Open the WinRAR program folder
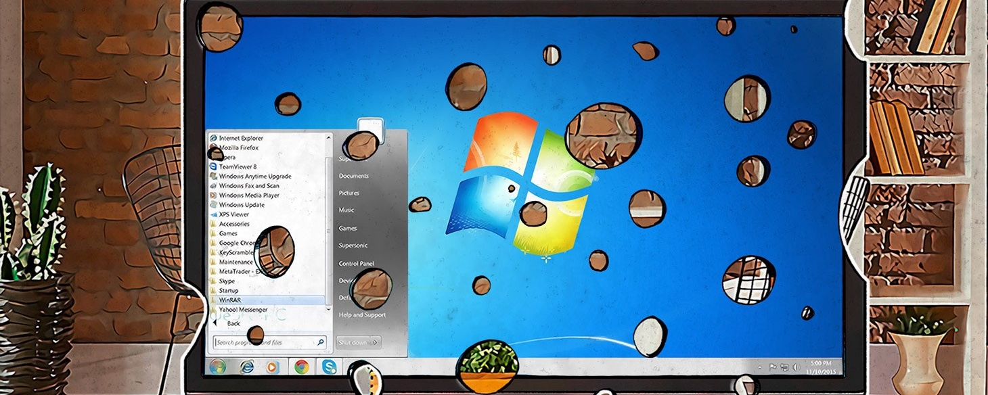This screenshot has width=988, height=395. click(230, 300)
